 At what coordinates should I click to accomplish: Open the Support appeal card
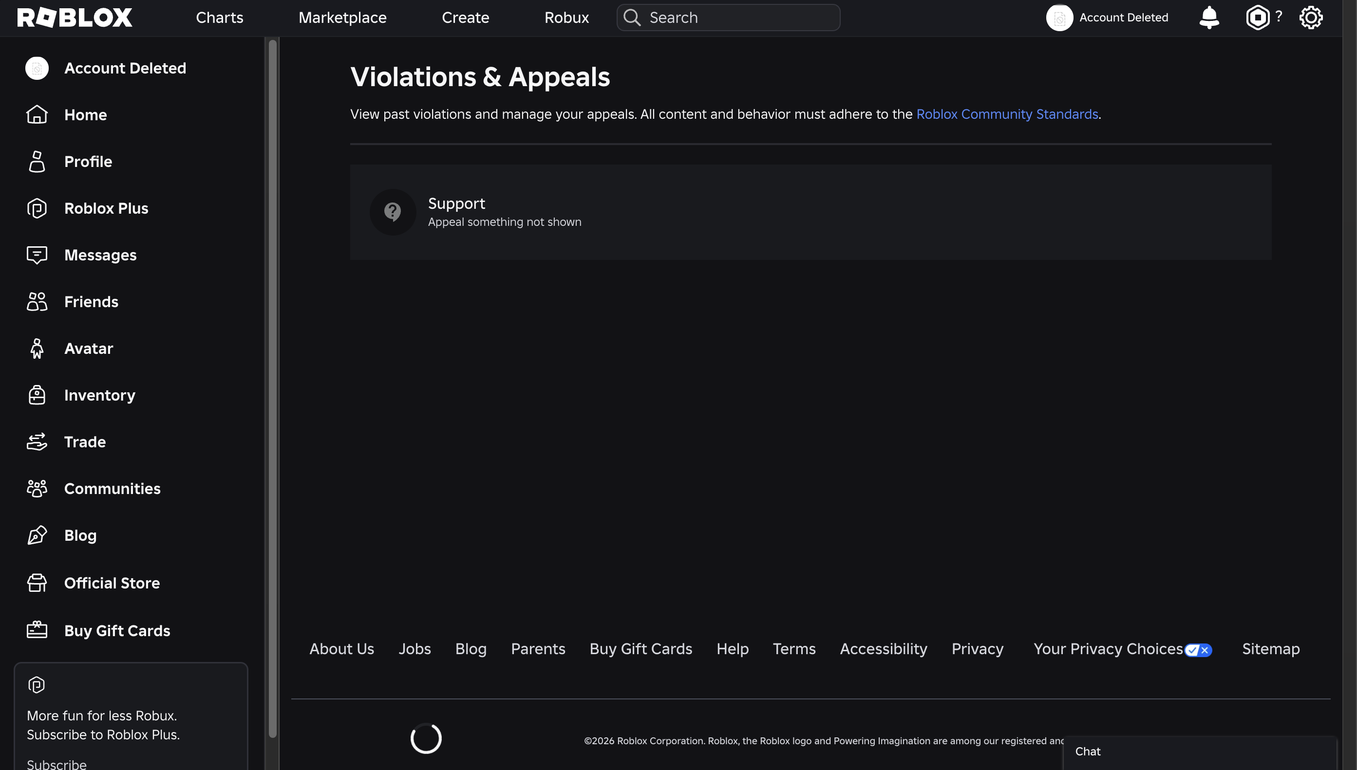[x=811, y=212]
